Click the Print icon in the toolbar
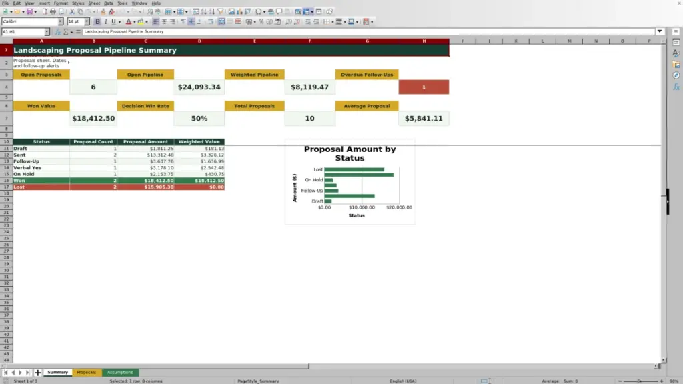Image resolution: width=683 pixels, height=384 pixels. point(53,11)
